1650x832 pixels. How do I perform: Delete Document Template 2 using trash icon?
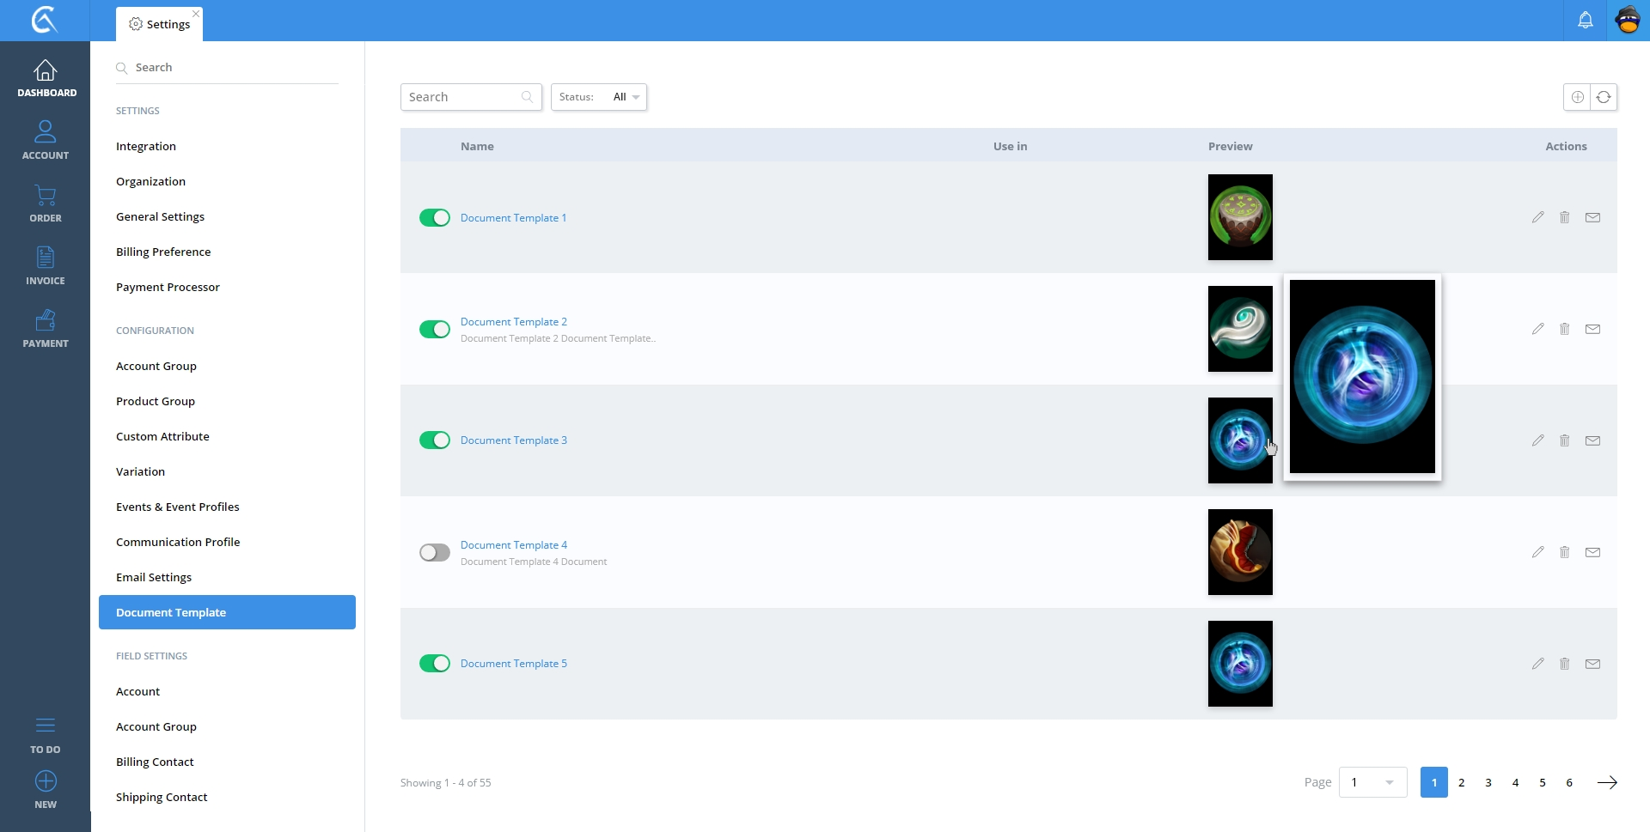coord(1564,329)
